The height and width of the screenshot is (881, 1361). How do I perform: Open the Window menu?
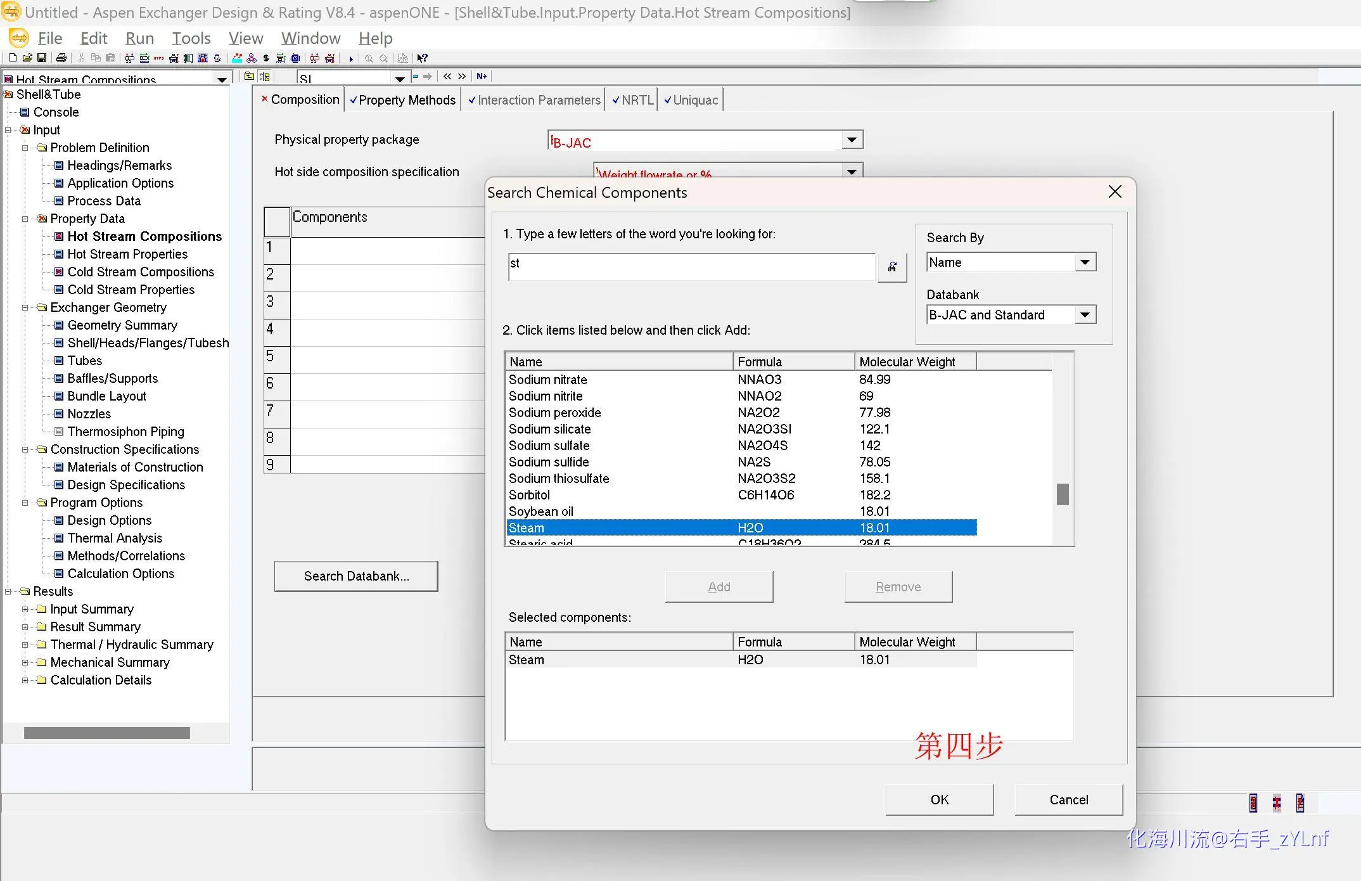[x=311, y=38]
